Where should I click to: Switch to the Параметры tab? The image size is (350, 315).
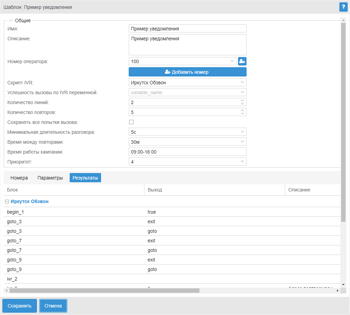[x=50, y=178]
